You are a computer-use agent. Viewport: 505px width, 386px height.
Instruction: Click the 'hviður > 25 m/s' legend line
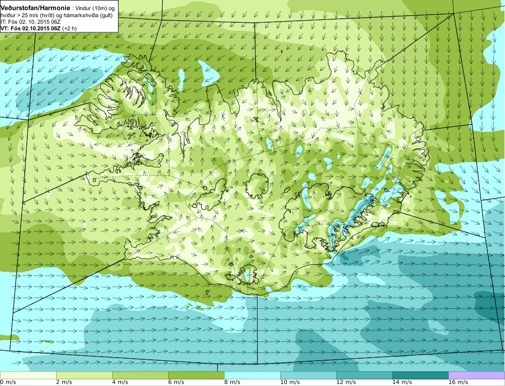[x=57, y=16]
